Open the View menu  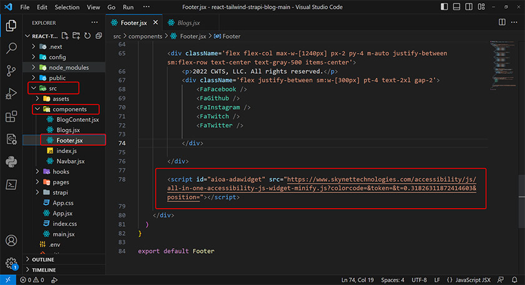pos(94,7)
